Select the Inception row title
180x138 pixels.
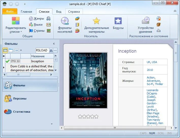(x=38, y=61)
